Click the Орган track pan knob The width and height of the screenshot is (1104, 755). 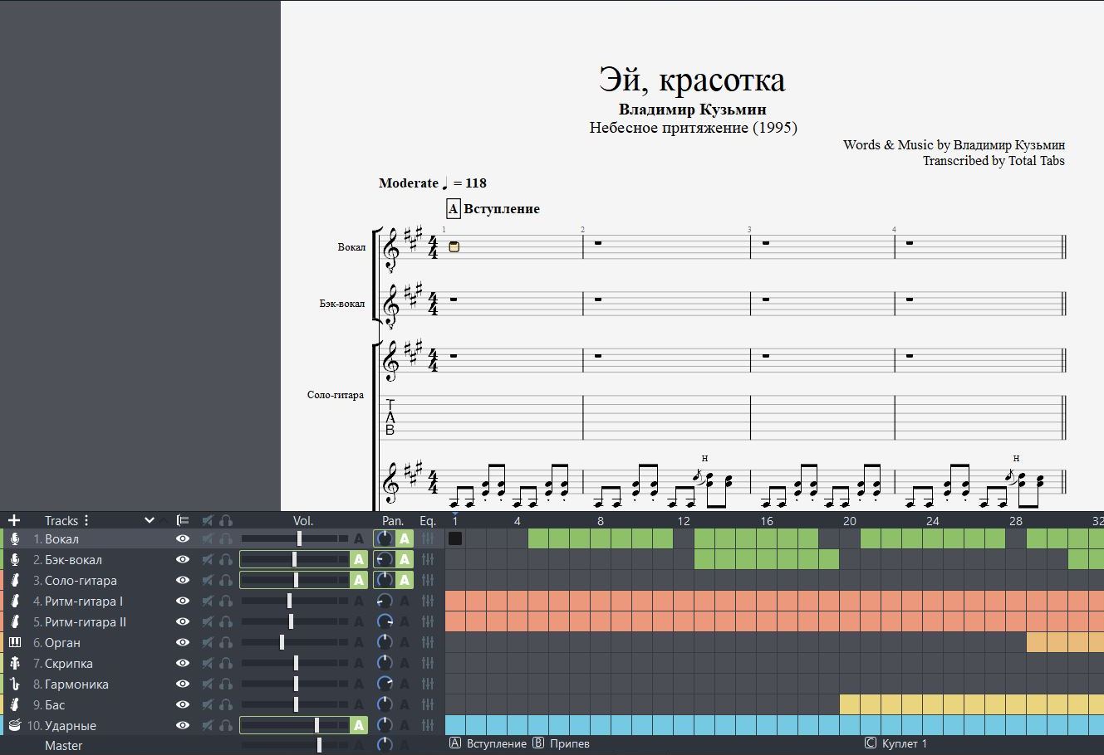(385, 642)
